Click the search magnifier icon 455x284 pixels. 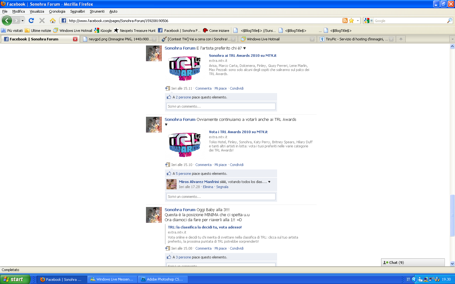(450, 21)
